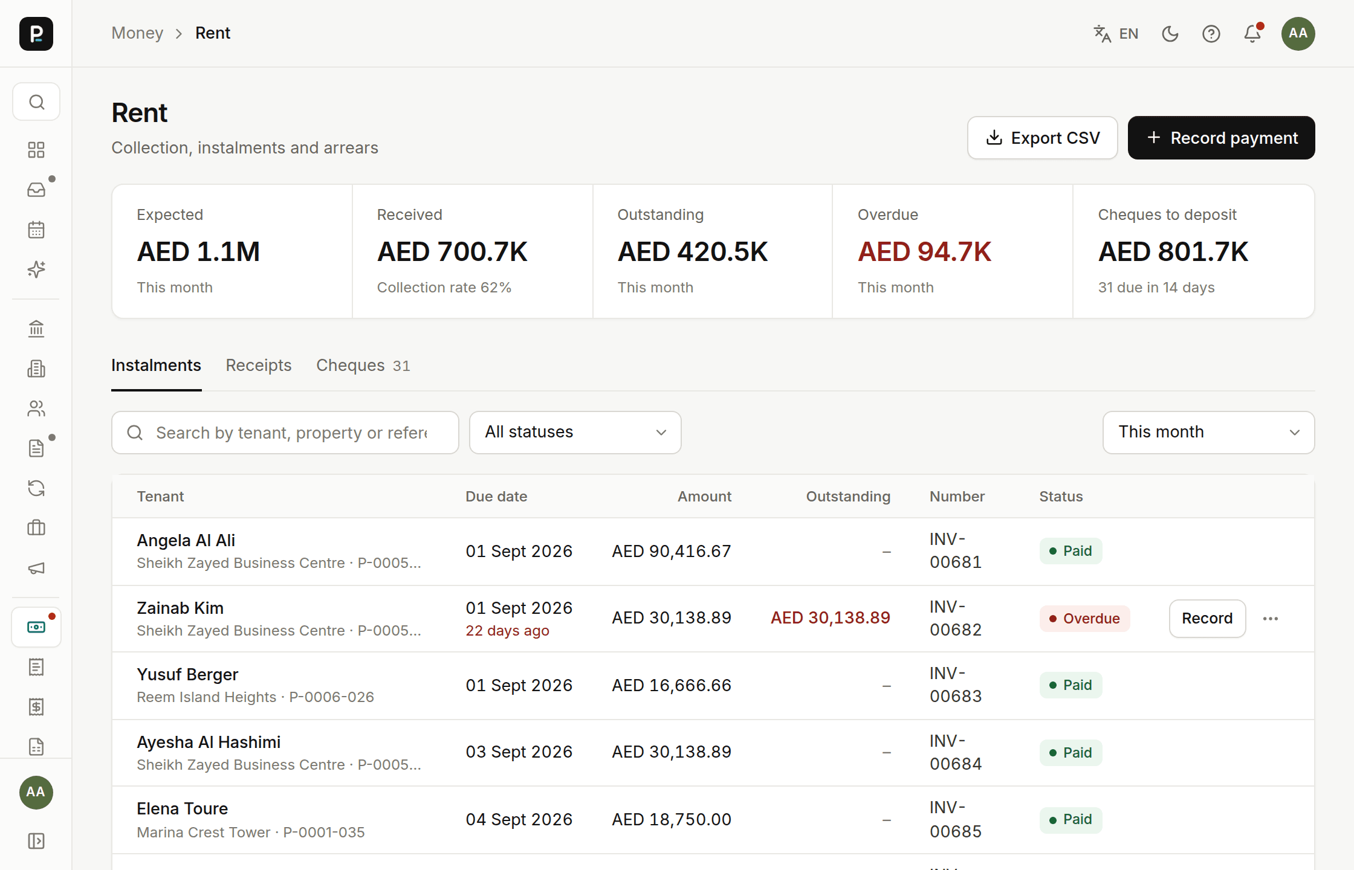Click the notifications bell icon
The image size is (1354, 870).
click(1252, 33)
